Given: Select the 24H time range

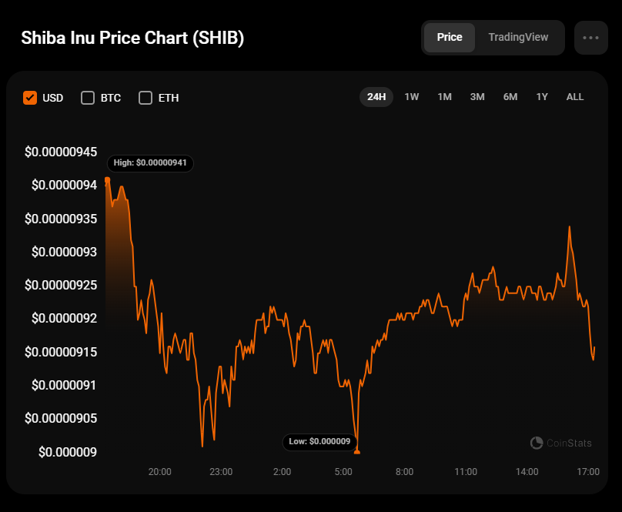Looking at the screenshot, I should tap(376, 97).
